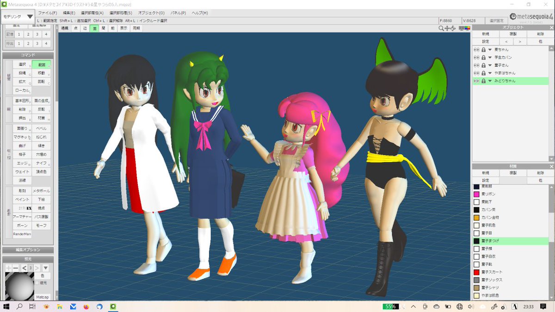
Task: Expand the やまはちゃん object arrow
Action: click(490, 73)
